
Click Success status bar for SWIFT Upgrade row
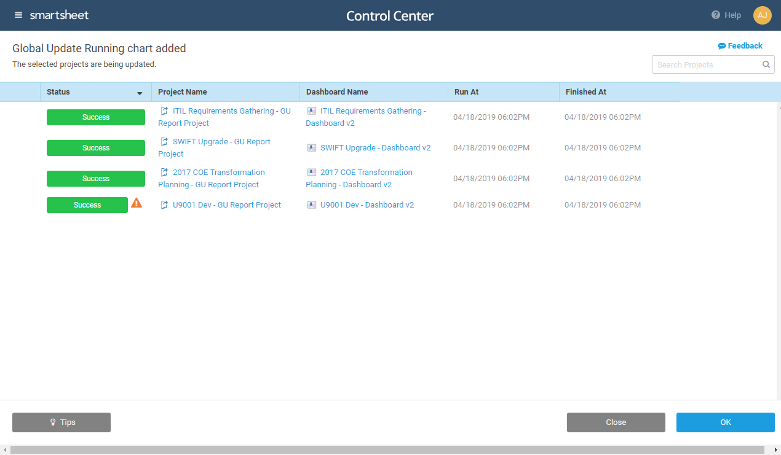coord(96,148)
